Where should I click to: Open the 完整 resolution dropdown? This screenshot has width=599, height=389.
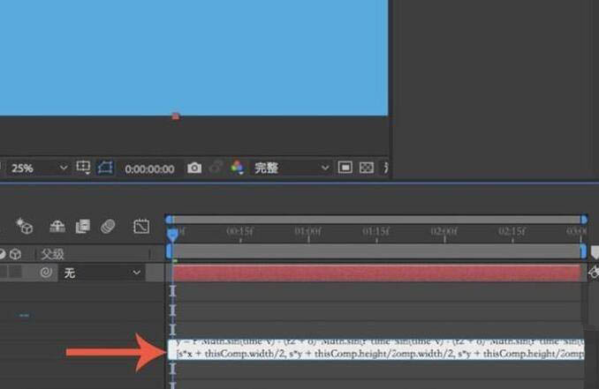point(291,168)
